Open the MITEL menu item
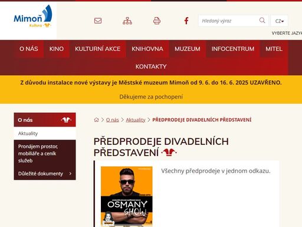The width and height of the screenshot is (302, 227). click(x=274, y=49)
